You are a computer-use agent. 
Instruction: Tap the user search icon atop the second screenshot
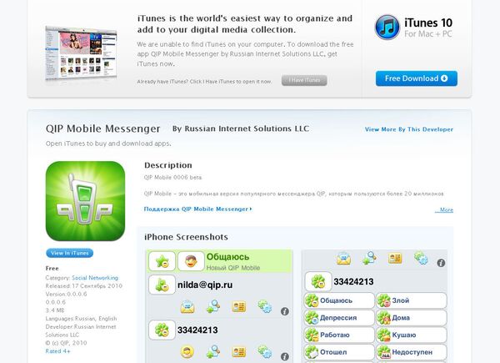(369, 258)
